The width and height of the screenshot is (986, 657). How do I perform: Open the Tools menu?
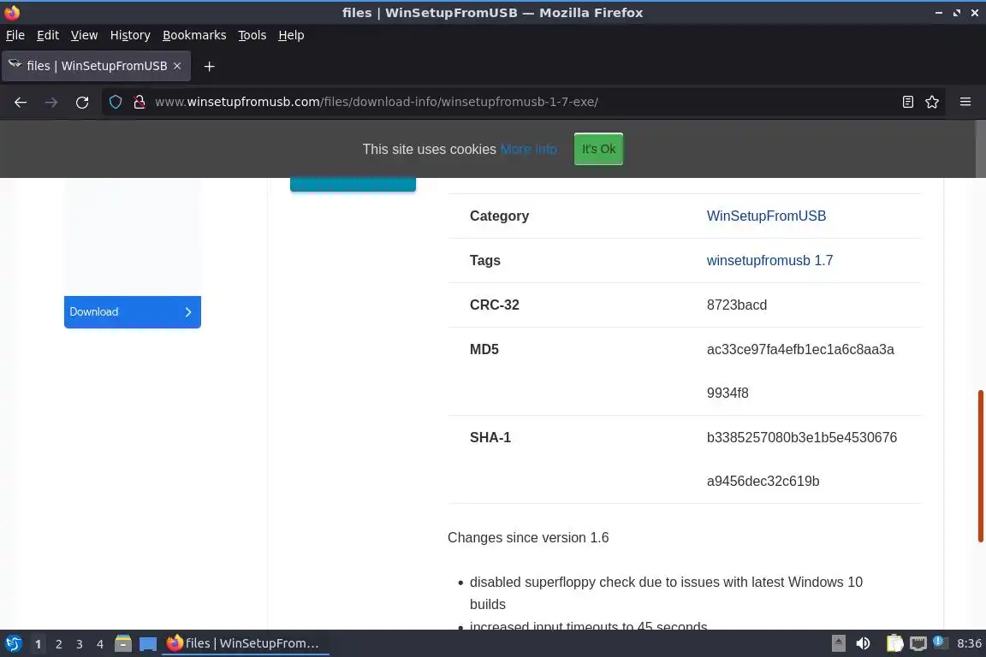coord(252,35)
